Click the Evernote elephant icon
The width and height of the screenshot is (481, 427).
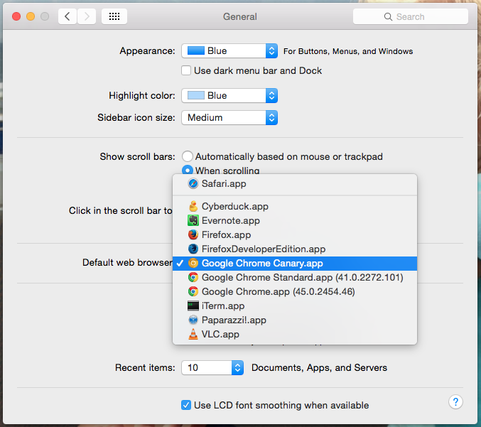click(193, 220)
